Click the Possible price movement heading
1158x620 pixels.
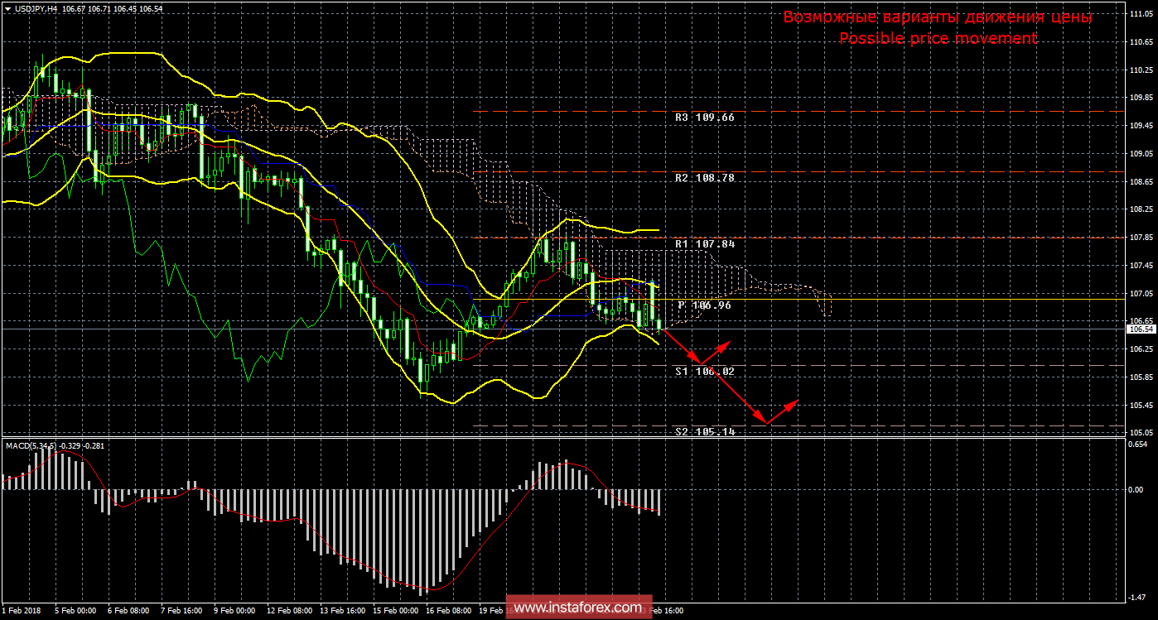pos(938,38)
